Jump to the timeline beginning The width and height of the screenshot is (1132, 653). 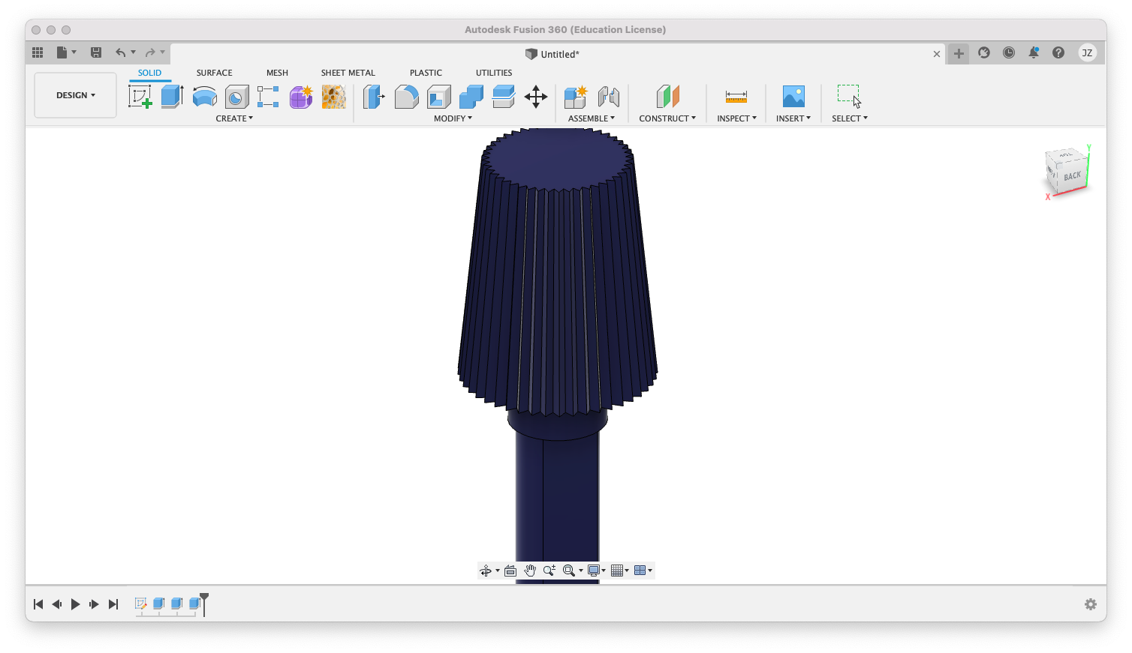[38, 604]
